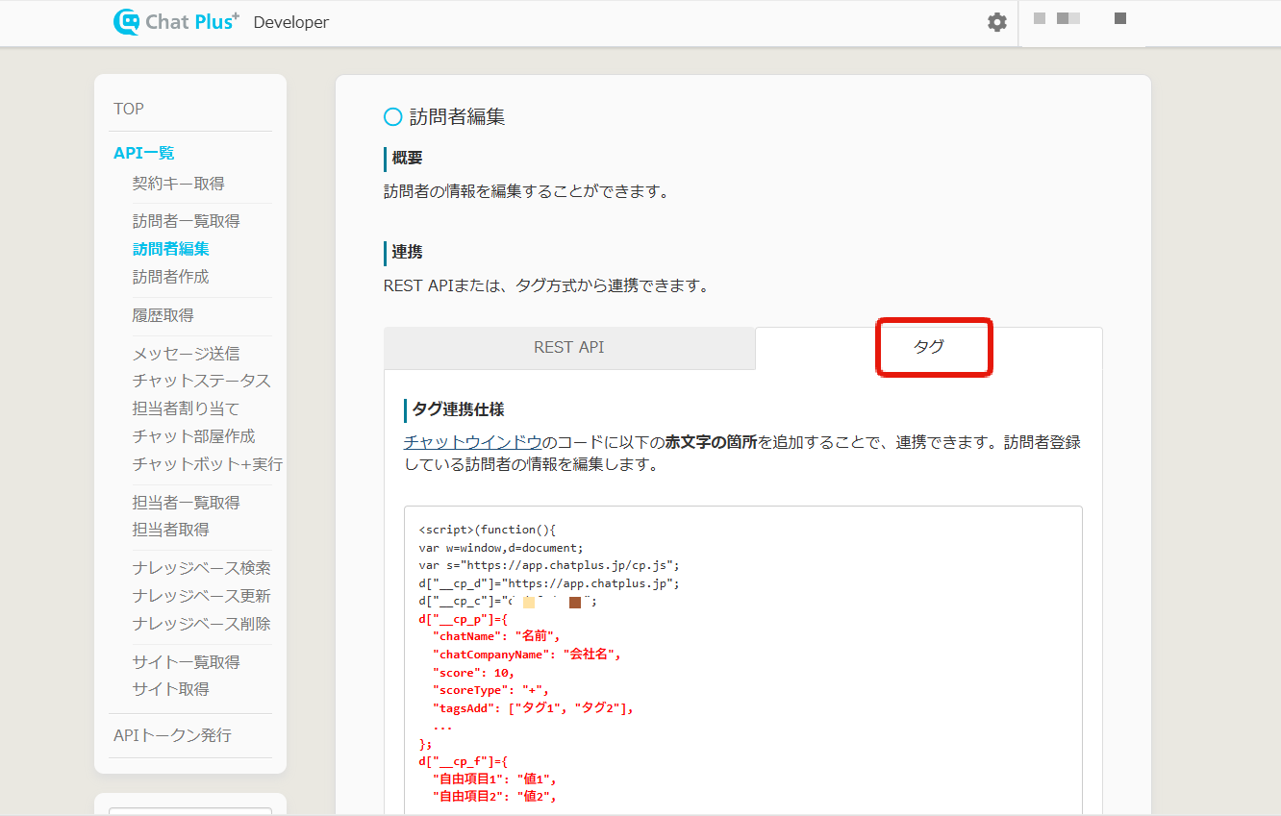Select ナレッジベース検索 in sidebar
This screenshot has width=1281, height=816.
pyautogui.click(x=201, y=568)
